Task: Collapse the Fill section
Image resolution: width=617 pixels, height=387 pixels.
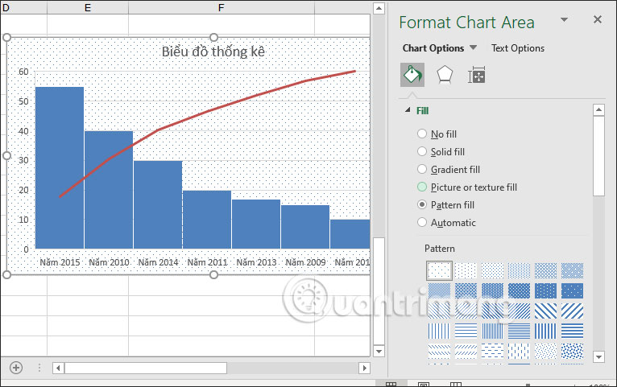Action: click(407, 110)
